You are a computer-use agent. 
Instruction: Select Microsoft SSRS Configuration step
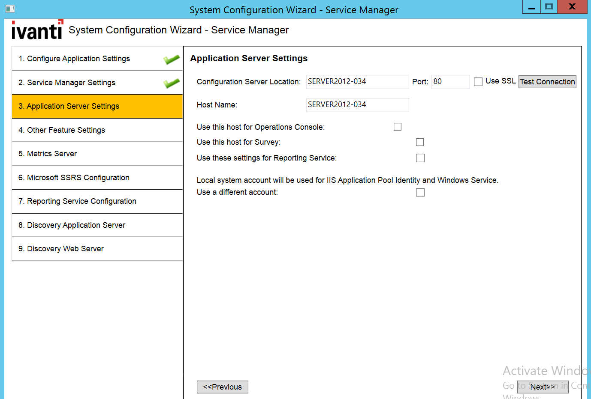coord(97,177)
